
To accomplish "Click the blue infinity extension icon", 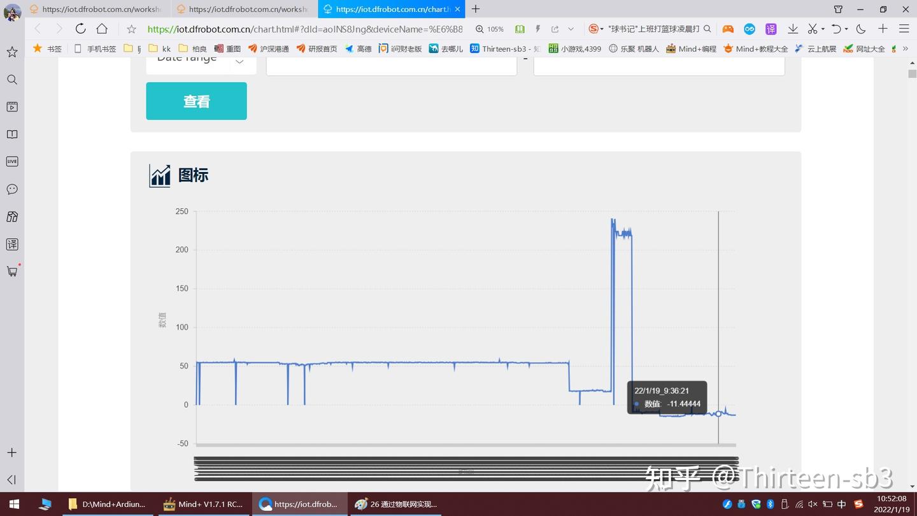I will click(x=750, y=29).
